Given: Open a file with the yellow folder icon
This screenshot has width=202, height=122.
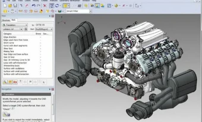Looking at the screenshot, I should pos(10,6).
